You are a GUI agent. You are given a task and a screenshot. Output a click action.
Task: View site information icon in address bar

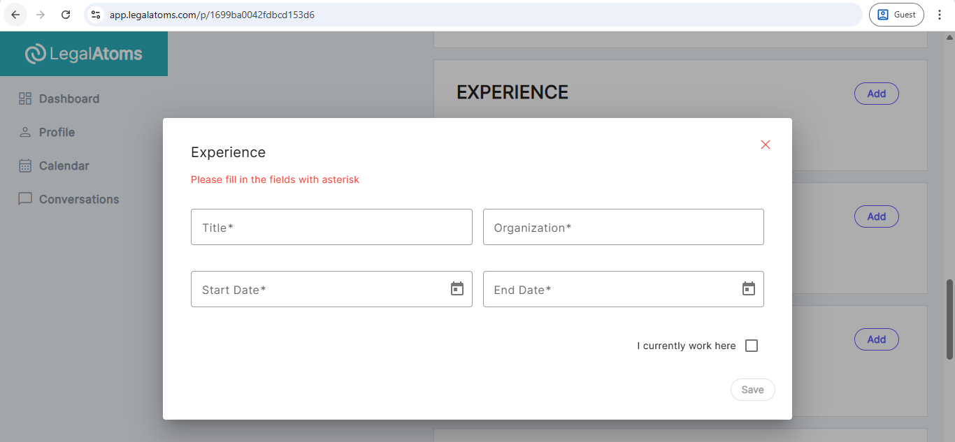click(96, 14)
